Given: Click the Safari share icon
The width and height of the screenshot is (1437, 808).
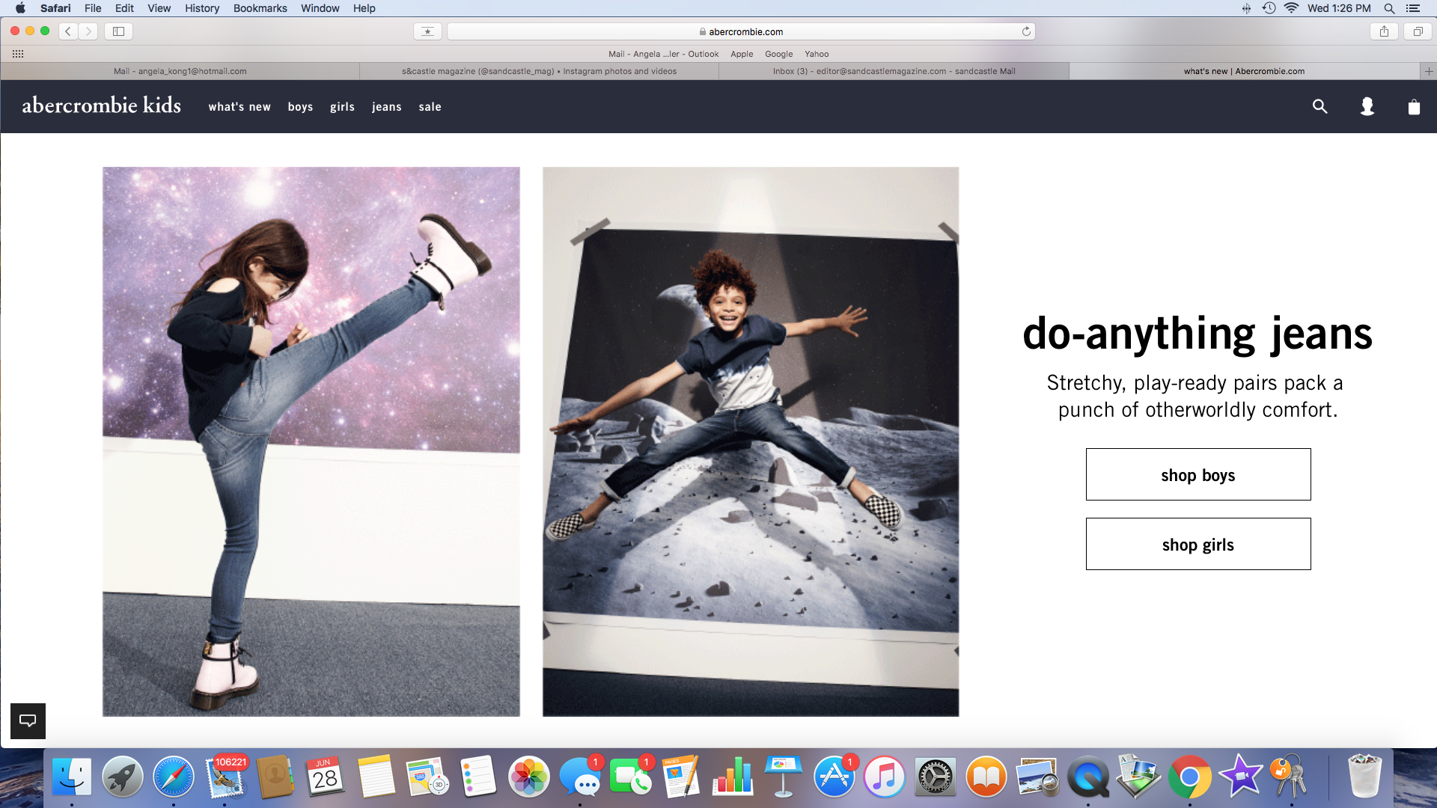Looking at the screenshot, I should pyautogui.click(x=1384, y=31).
